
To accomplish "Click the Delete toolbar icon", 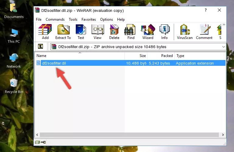I will [114, 32].
